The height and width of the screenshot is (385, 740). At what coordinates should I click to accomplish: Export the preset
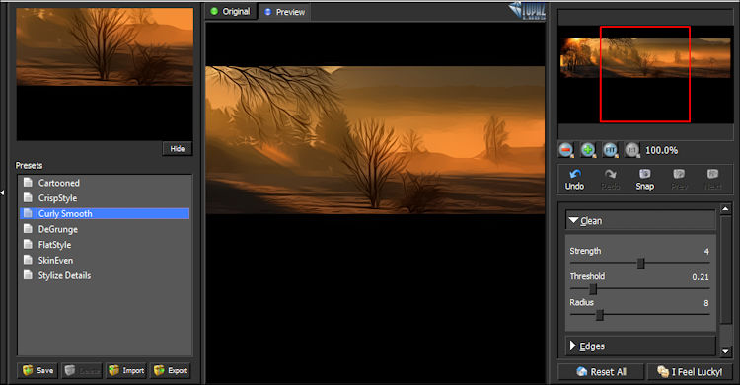pos(171,371)
